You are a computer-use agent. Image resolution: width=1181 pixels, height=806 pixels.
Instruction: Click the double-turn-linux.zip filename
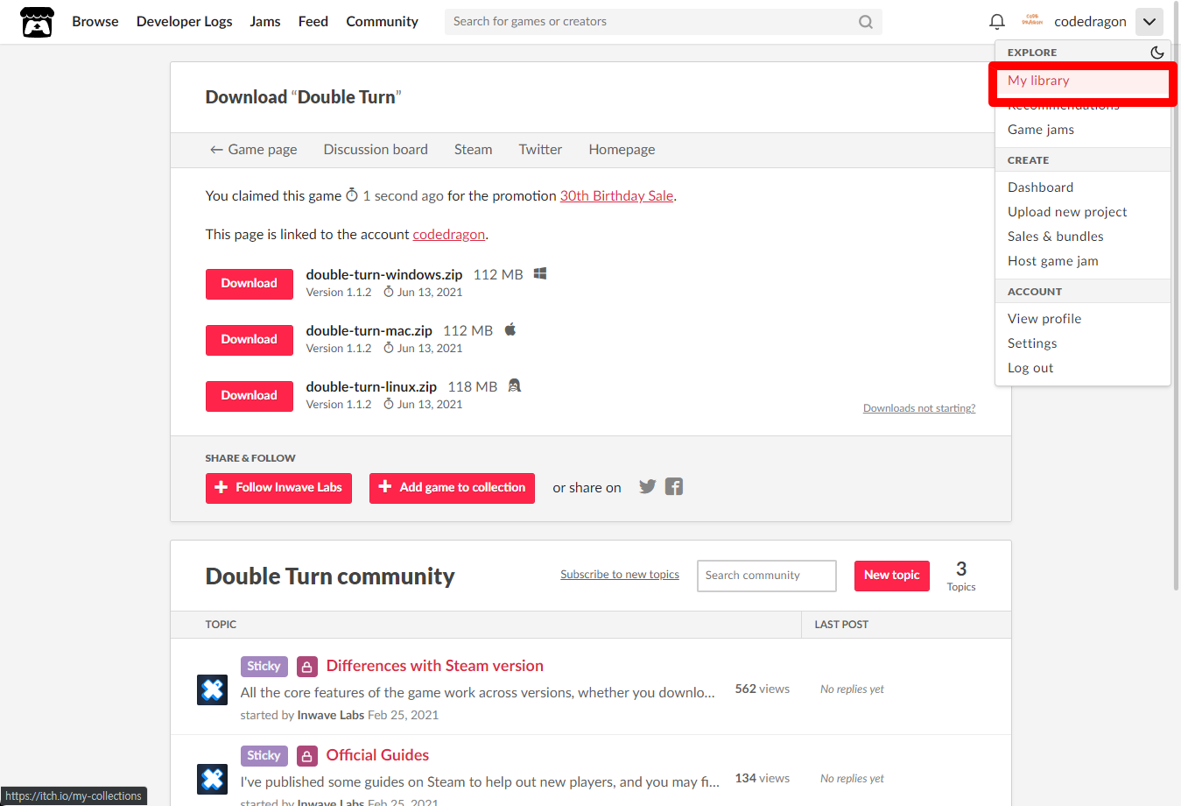point(371,387)
